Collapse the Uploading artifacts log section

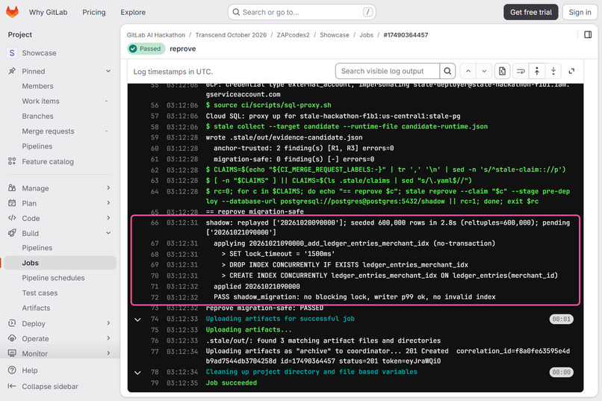137,320
